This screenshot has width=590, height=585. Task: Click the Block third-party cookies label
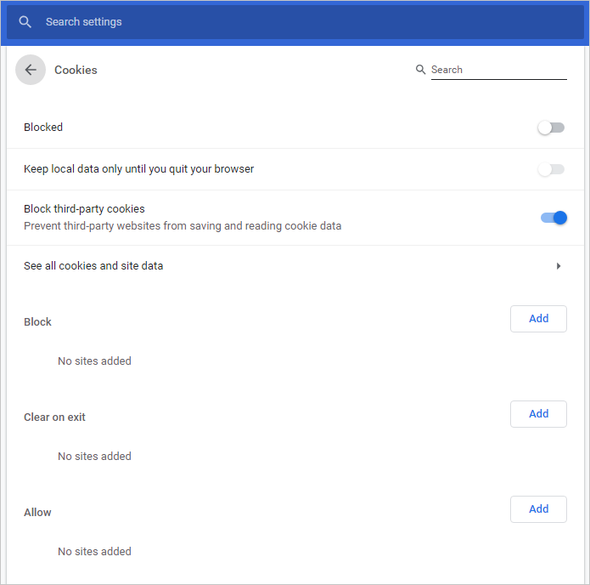(84, 209)
